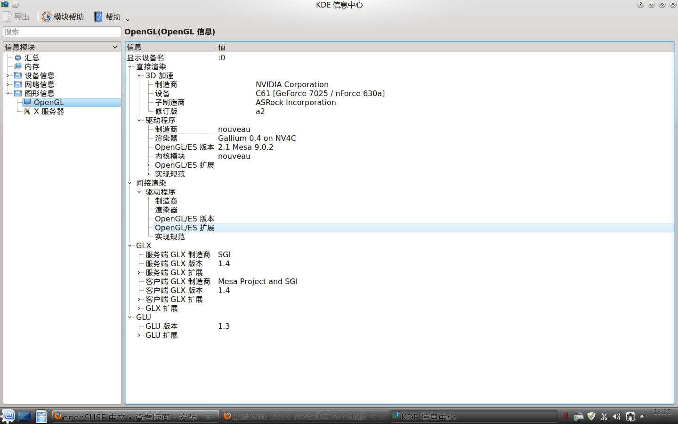Select the X 服务器 module
The height and width of the screenshot is (424, 678).
[x=48, y=111]
